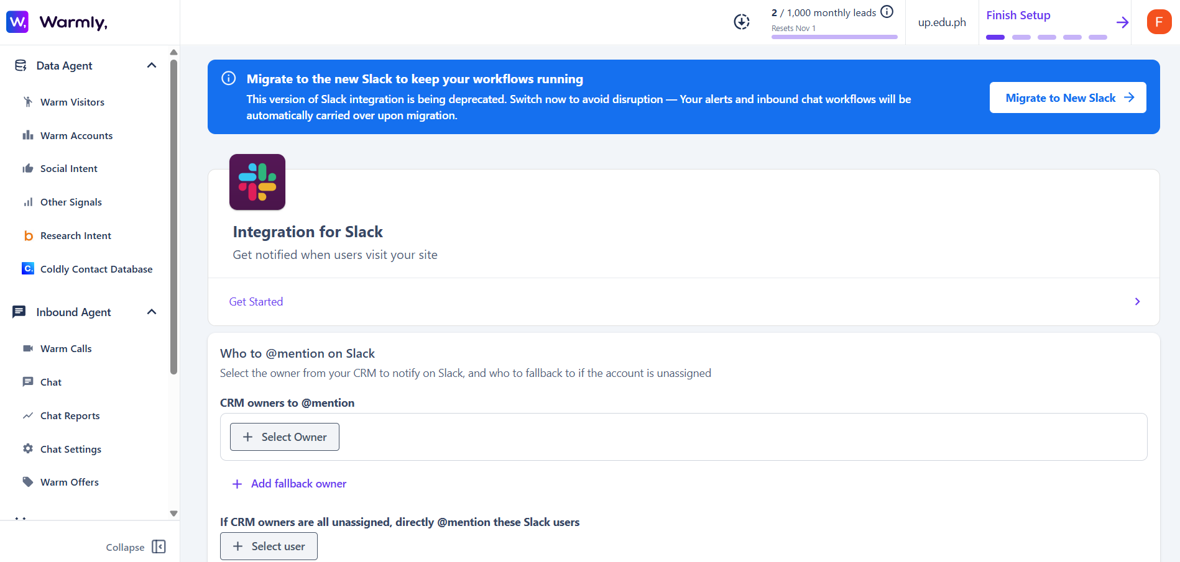
Task: Select the Coldly Contact Database icon
Action: pyautogui.click(x=27, y=268)
